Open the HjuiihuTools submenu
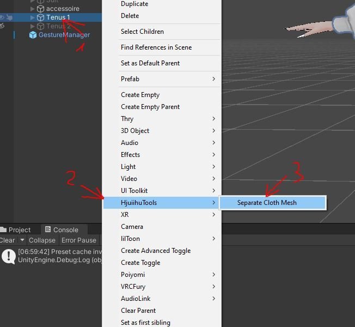355x327 pixels. pos(162,203)
